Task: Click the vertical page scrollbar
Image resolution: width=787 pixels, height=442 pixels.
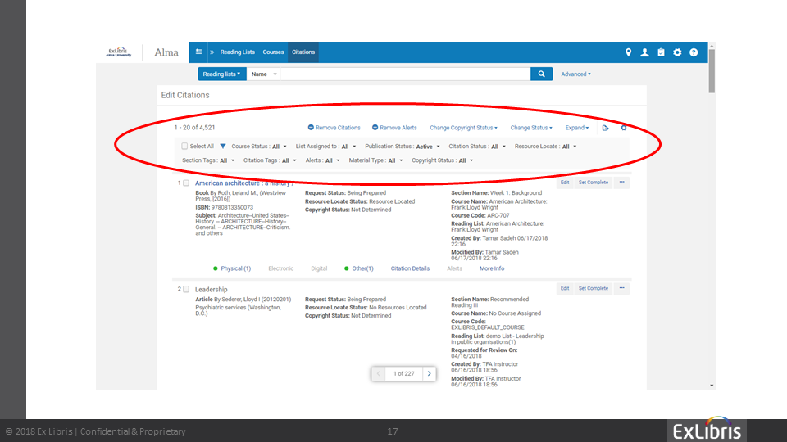Action: (x=712, y=74)
